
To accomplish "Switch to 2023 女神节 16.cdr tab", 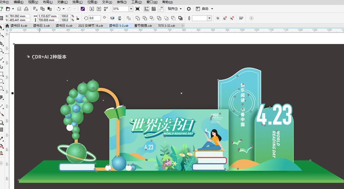I will [x=91, y=26].
